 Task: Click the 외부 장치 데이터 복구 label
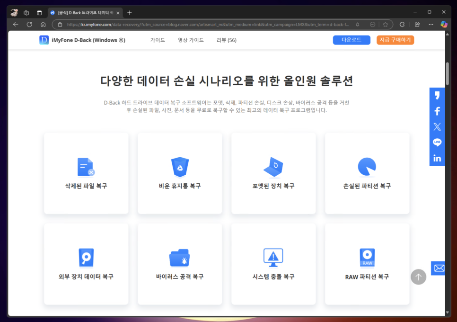86,277
